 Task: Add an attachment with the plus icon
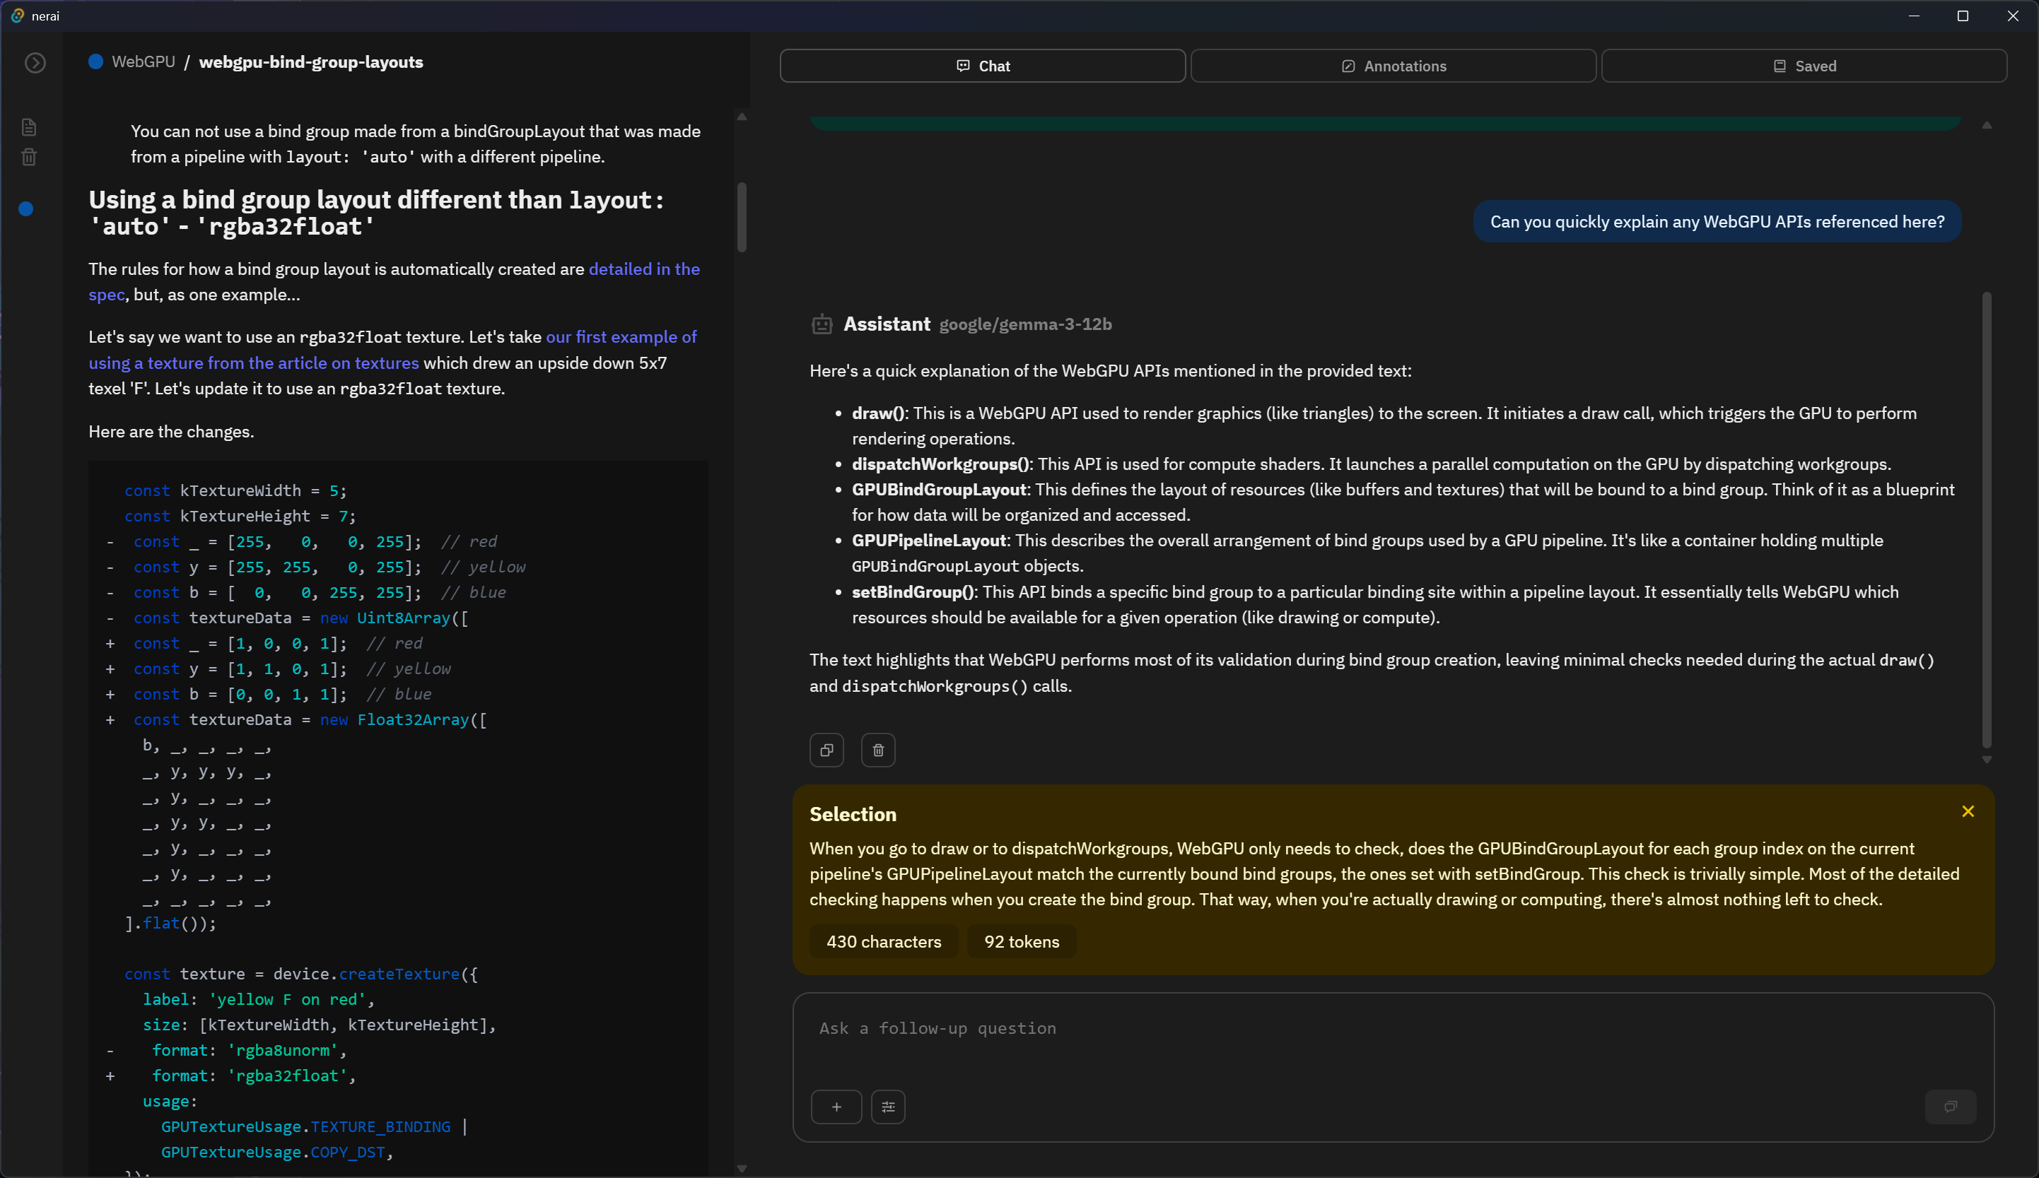click(836, 1107)
